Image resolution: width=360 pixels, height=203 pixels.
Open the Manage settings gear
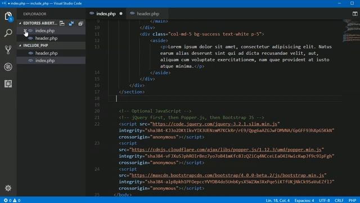[8, 188]
